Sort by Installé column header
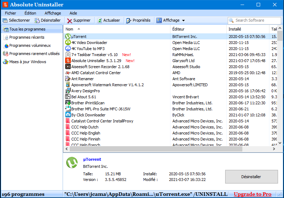The width and height of the screenshot is (284, 198). (235, 29)
